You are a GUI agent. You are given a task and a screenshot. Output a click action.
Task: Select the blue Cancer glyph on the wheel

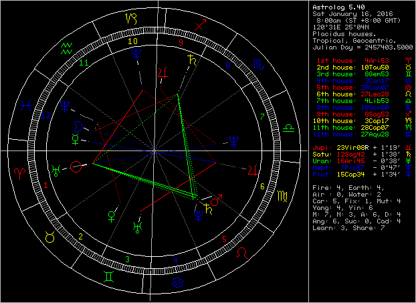click(x=177, y=284)
